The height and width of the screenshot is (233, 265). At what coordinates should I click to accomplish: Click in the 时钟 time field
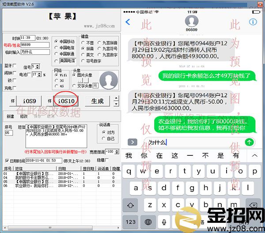coord(27,38)
